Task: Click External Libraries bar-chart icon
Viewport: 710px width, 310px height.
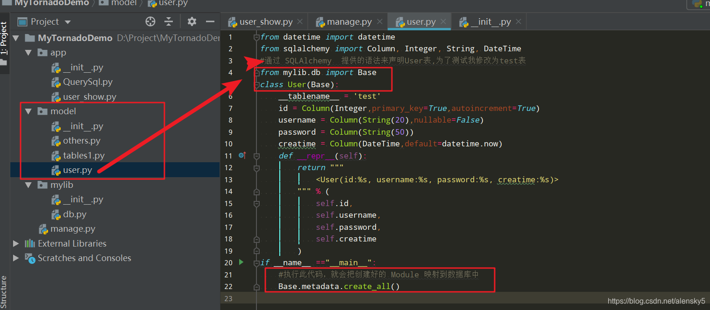Action: click(x=30, y=243)
